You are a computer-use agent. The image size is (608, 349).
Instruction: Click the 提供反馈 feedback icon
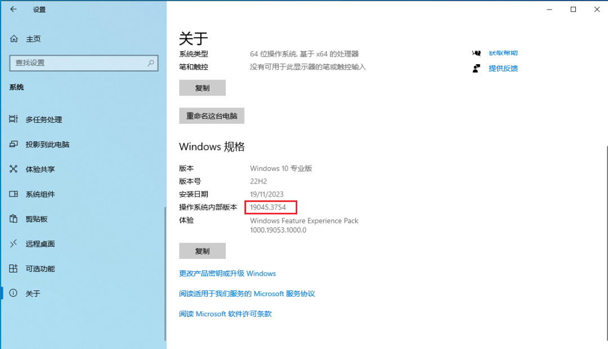[x=477, y=68]
